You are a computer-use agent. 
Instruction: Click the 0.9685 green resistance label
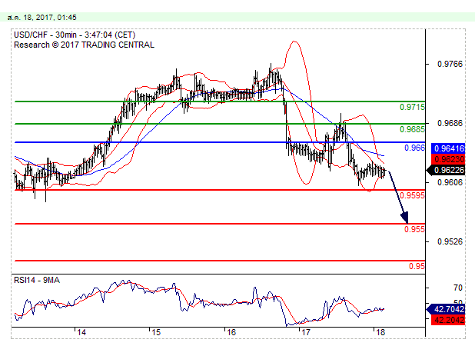(412, 129)
